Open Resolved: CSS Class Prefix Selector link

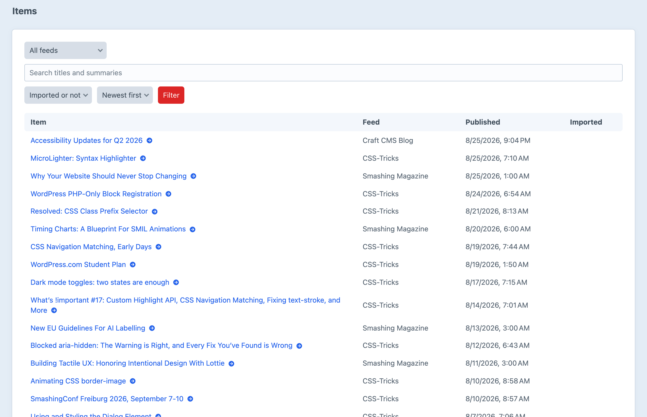pyautogui.click(x=89, y=211)
